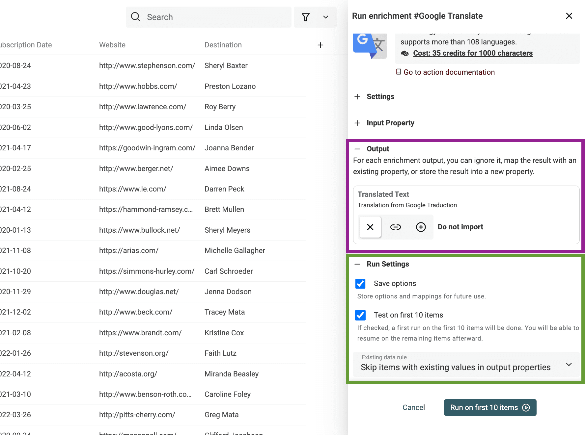Image resolution: width=585 pixels, height=435 pixels.
Task: Select the store in new property plus-circle icon
Action: click(x=421, y=227)
